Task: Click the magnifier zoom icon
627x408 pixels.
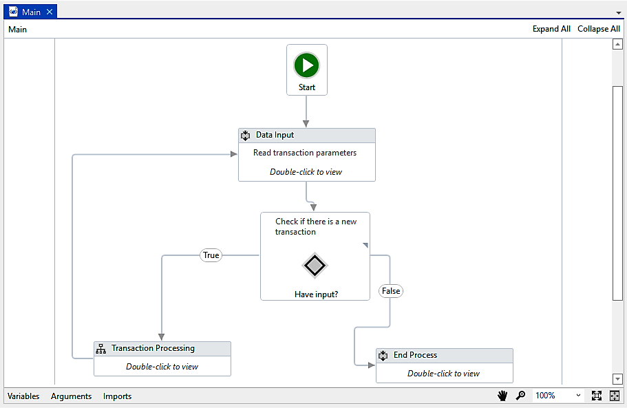Action: [x=520, y=396]
